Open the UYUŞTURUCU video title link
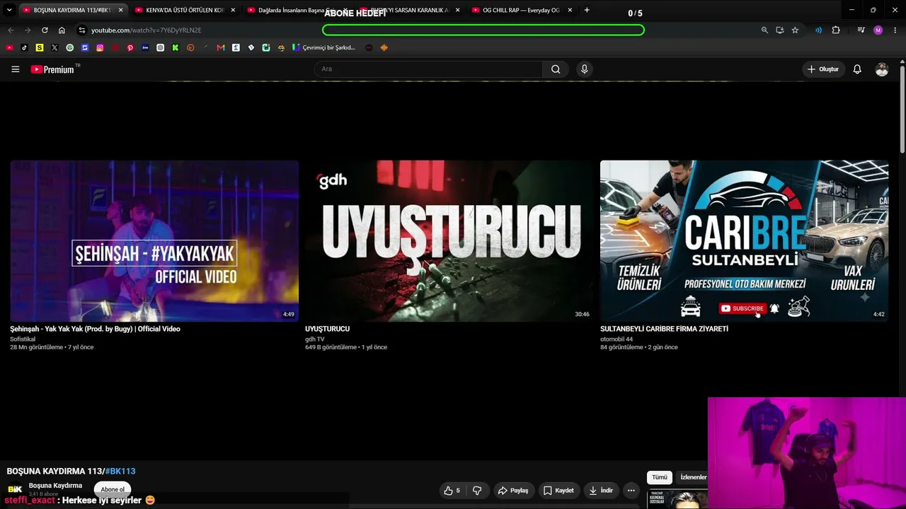 [327, 329]
